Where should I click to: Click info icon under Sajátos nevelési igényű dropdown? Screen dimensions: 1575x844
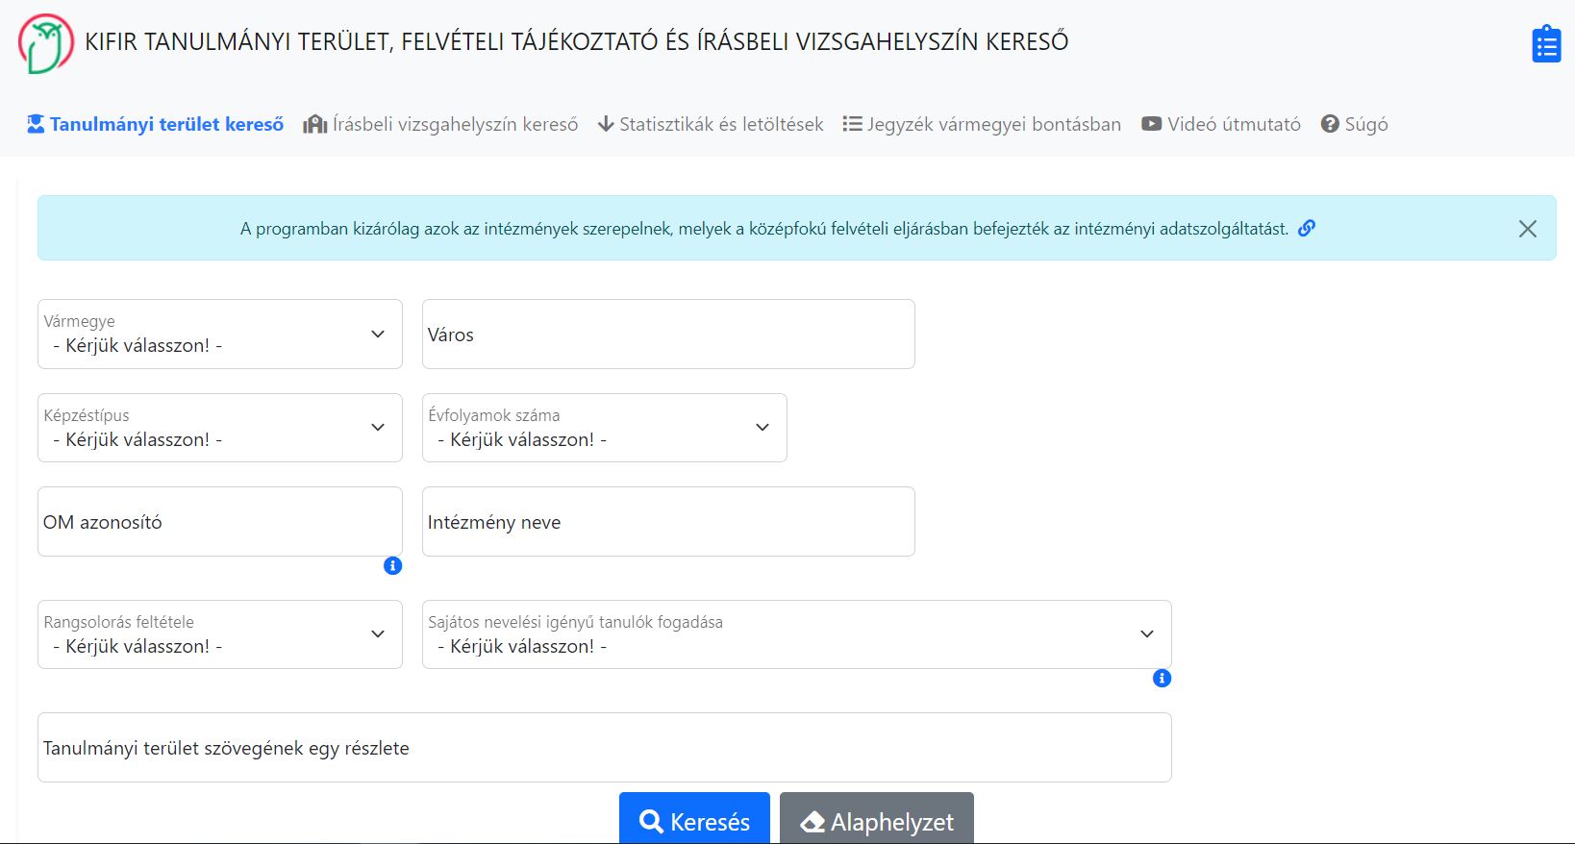coord(1162,679)
